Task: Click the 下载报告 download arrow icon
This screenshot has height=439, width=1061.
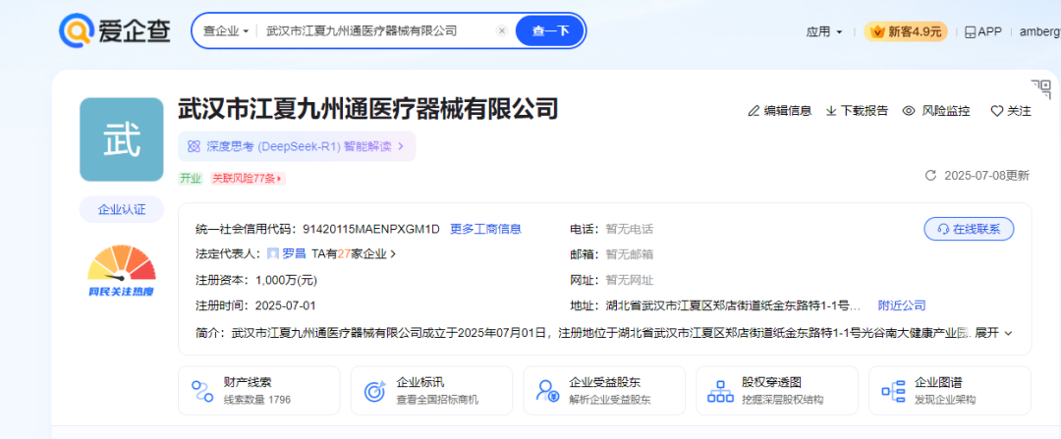Action: coord(832,111)
